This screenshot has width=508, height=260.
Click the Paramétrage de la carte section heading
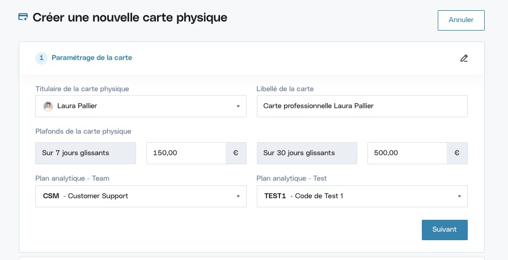point(92,58)
